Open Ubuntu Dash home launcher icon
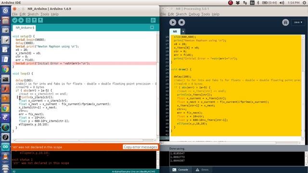This screenshot has width=308, height=173. (5, 11)
